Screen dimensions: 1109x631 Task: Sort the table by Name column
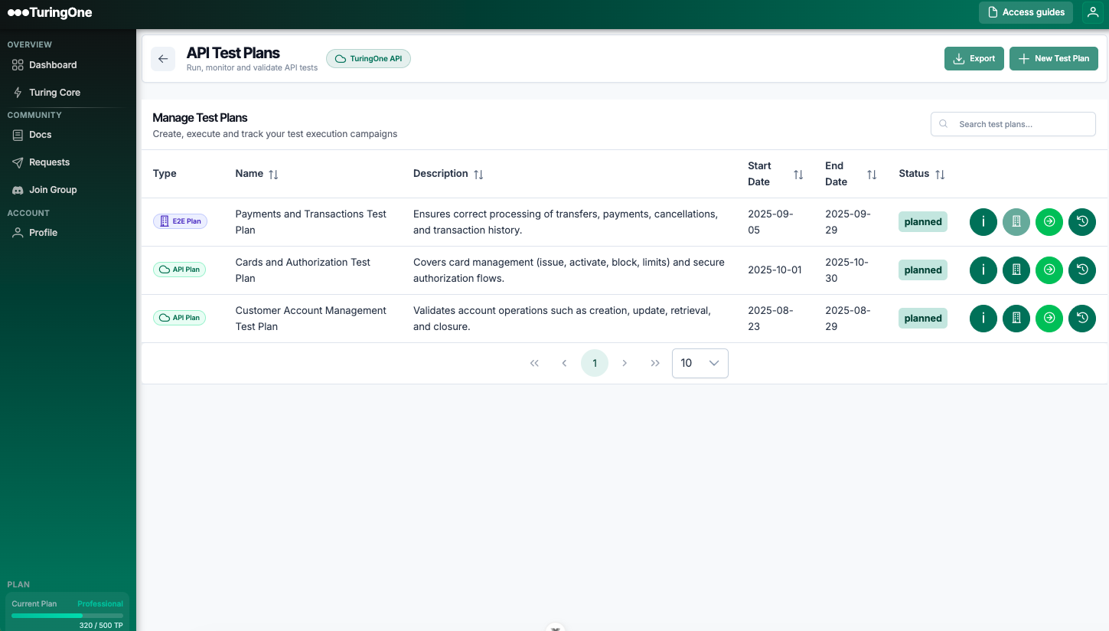273,175
